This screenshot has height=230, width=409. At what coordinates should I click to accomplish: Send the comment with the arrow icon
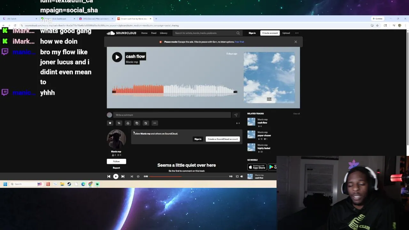point(236,115)
